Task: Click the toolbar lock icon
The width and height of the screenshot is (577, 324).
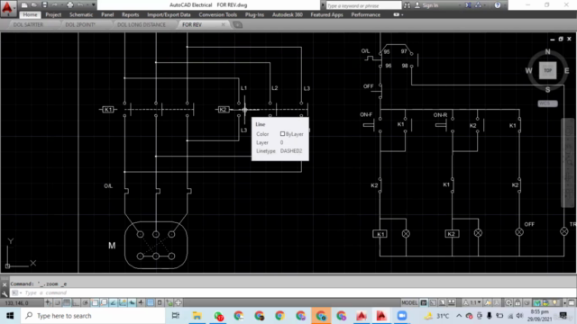Action: point(517,303)
